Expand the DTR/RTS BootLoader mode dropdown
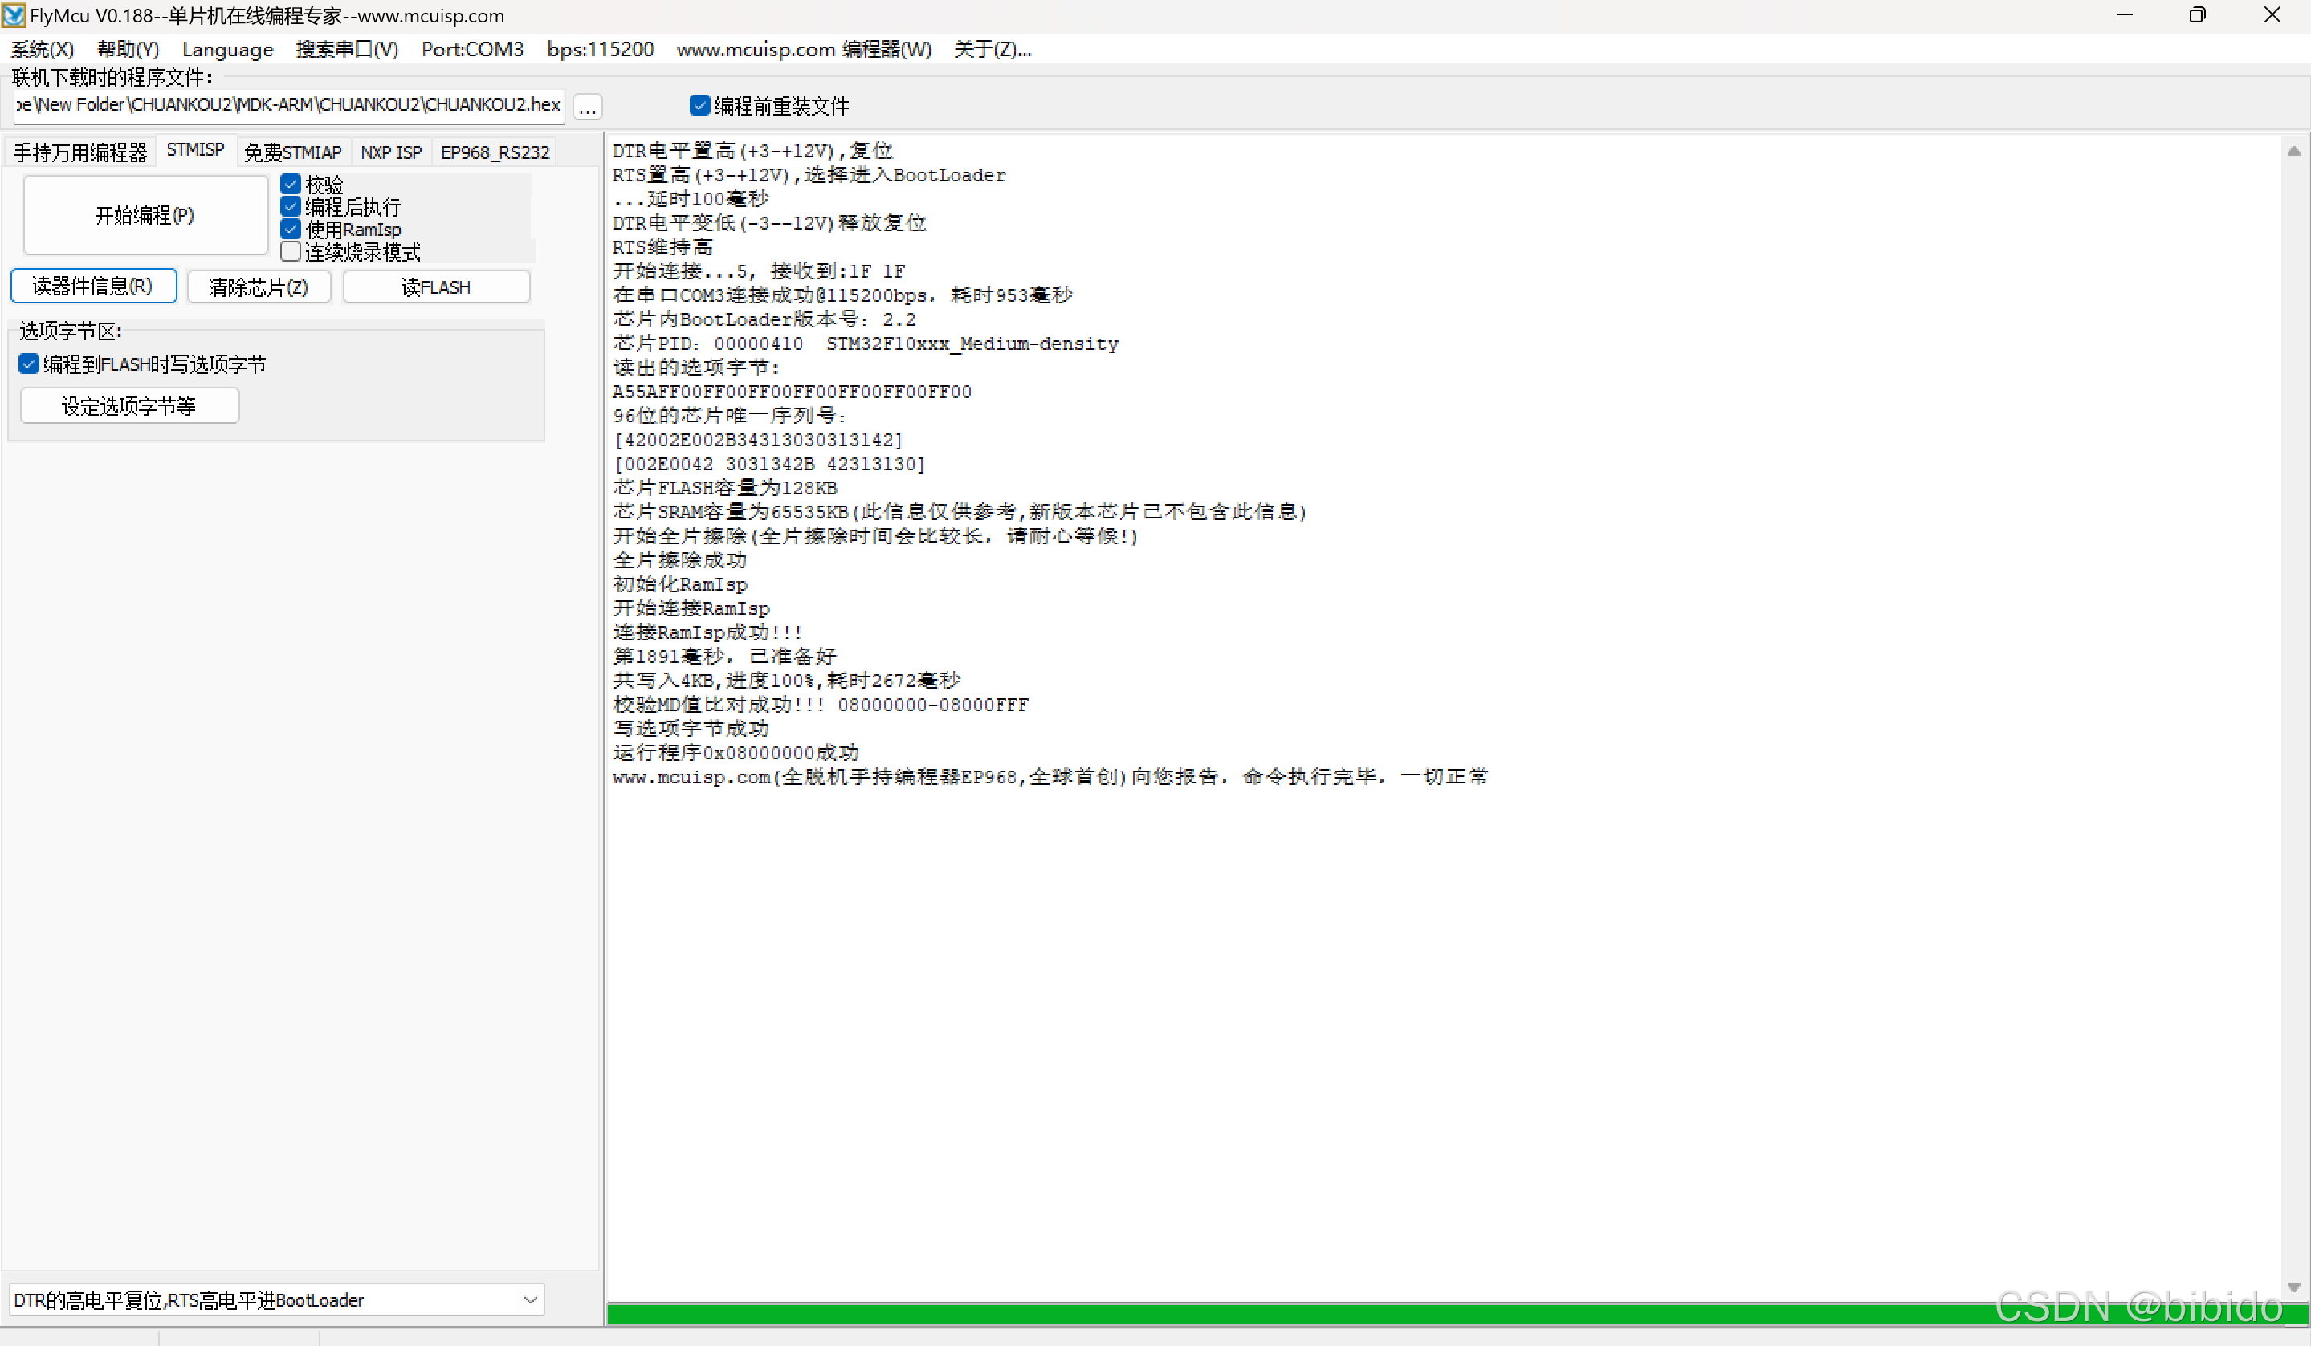 [x=530, y=1299]
